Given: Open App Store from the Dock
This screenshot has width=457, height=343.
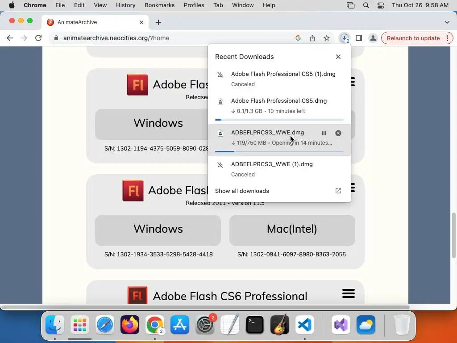Looking at the screenshot, I should 180,325.
